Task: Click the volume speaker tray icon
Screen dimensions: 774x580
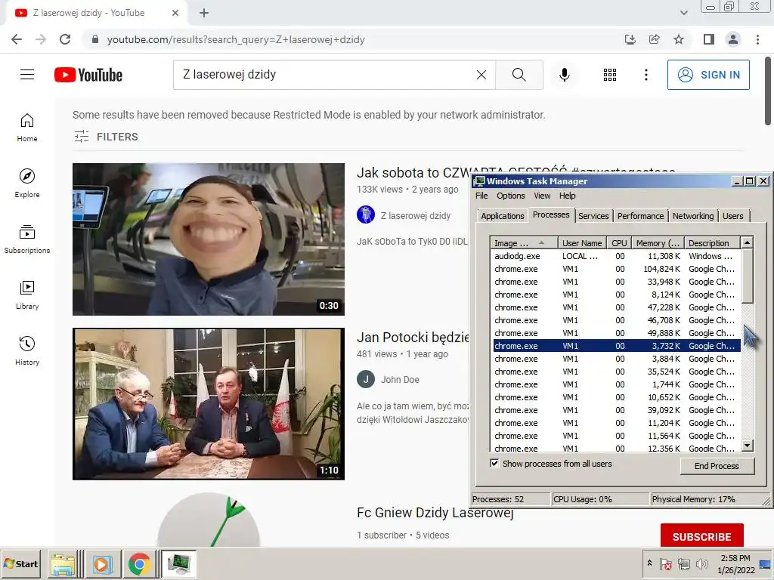Action: coord(701,563)
